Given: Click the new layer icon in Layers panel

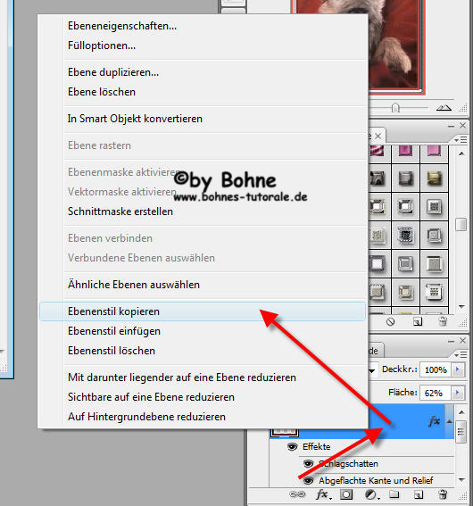Looking at the screenshot, I should click(x=419, y=494).
